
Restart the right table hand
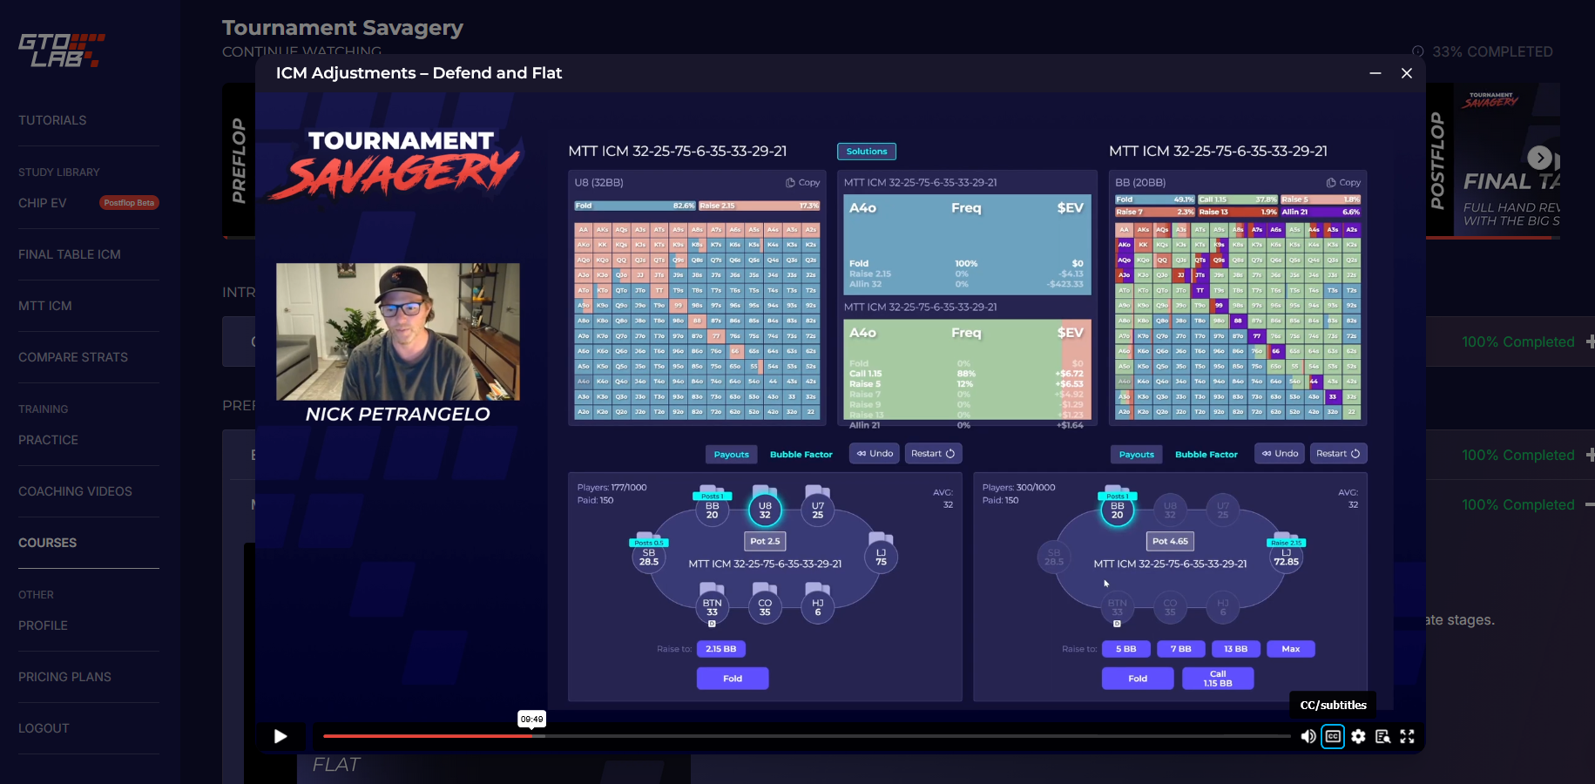point(1339,453)
